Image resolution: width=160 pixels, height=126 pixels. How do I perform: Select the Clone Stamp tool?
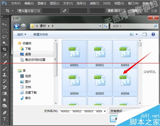pos(4,75)
